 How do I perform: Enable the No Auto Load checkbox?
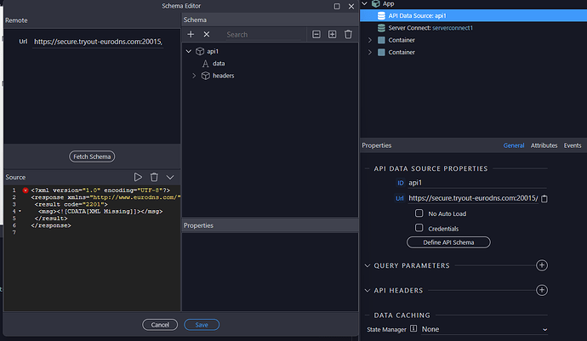419,213
